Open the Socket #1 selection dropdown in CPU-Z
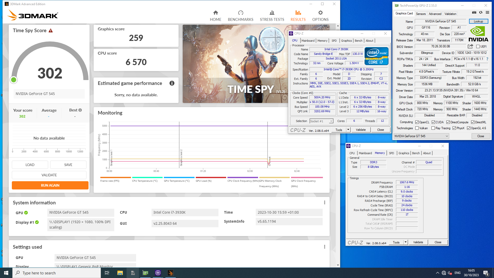This screenshot has height=278, width=494. 321,121
